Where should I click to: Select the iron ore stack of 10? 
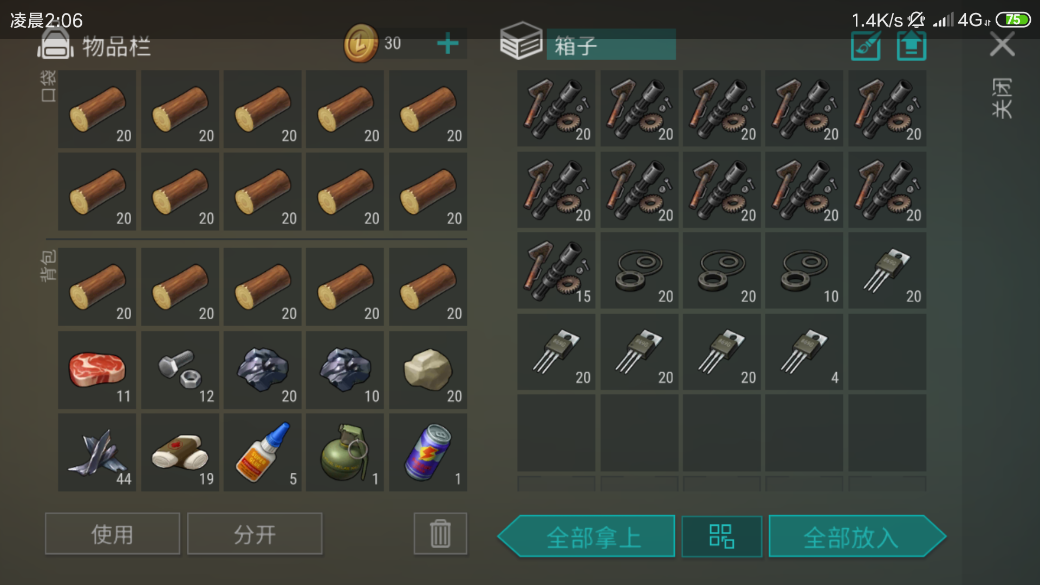coord(345,370)
